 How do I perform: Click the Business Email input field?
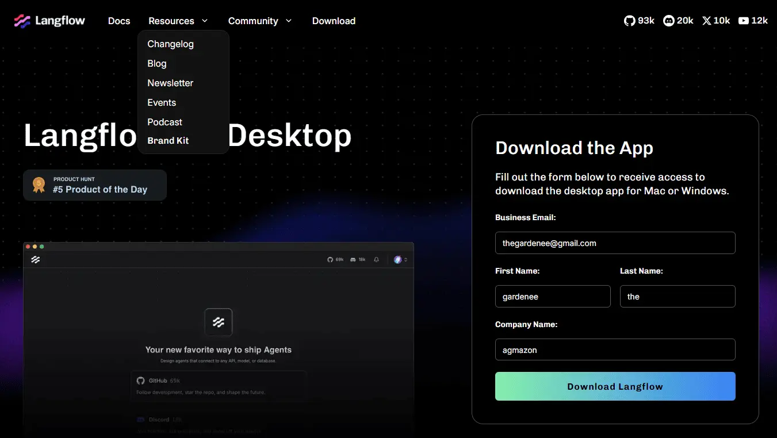[615, 243]
